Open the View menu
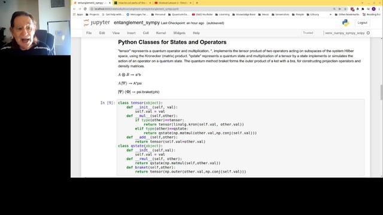The width and height of the screenshot is (383, 215). pyautogui.click(x=116, y=33)
